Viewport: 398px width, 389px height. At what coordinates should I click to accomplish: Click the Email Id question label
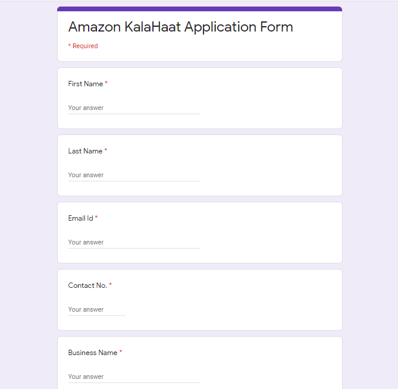pos(80,218)
